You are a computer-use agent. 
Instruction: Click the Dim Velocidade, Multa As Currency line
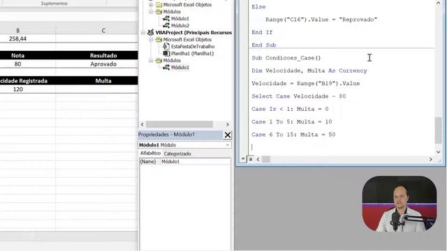click(309, 70)
